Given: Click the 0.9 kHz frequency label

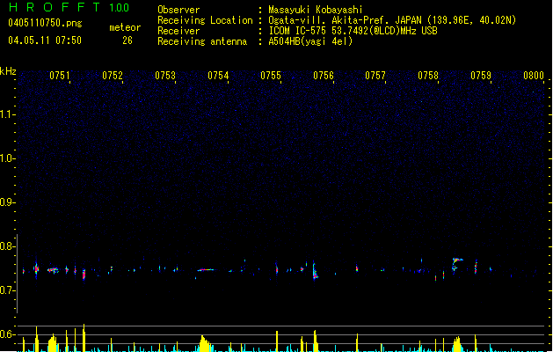Looking at the screenshot, I should [x=7, y=202].
